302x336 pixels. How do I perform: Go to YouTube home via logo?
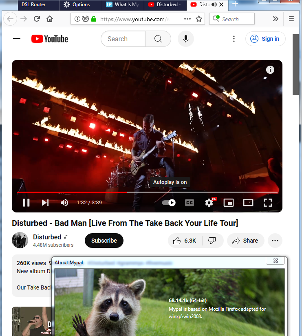(50, 39)
